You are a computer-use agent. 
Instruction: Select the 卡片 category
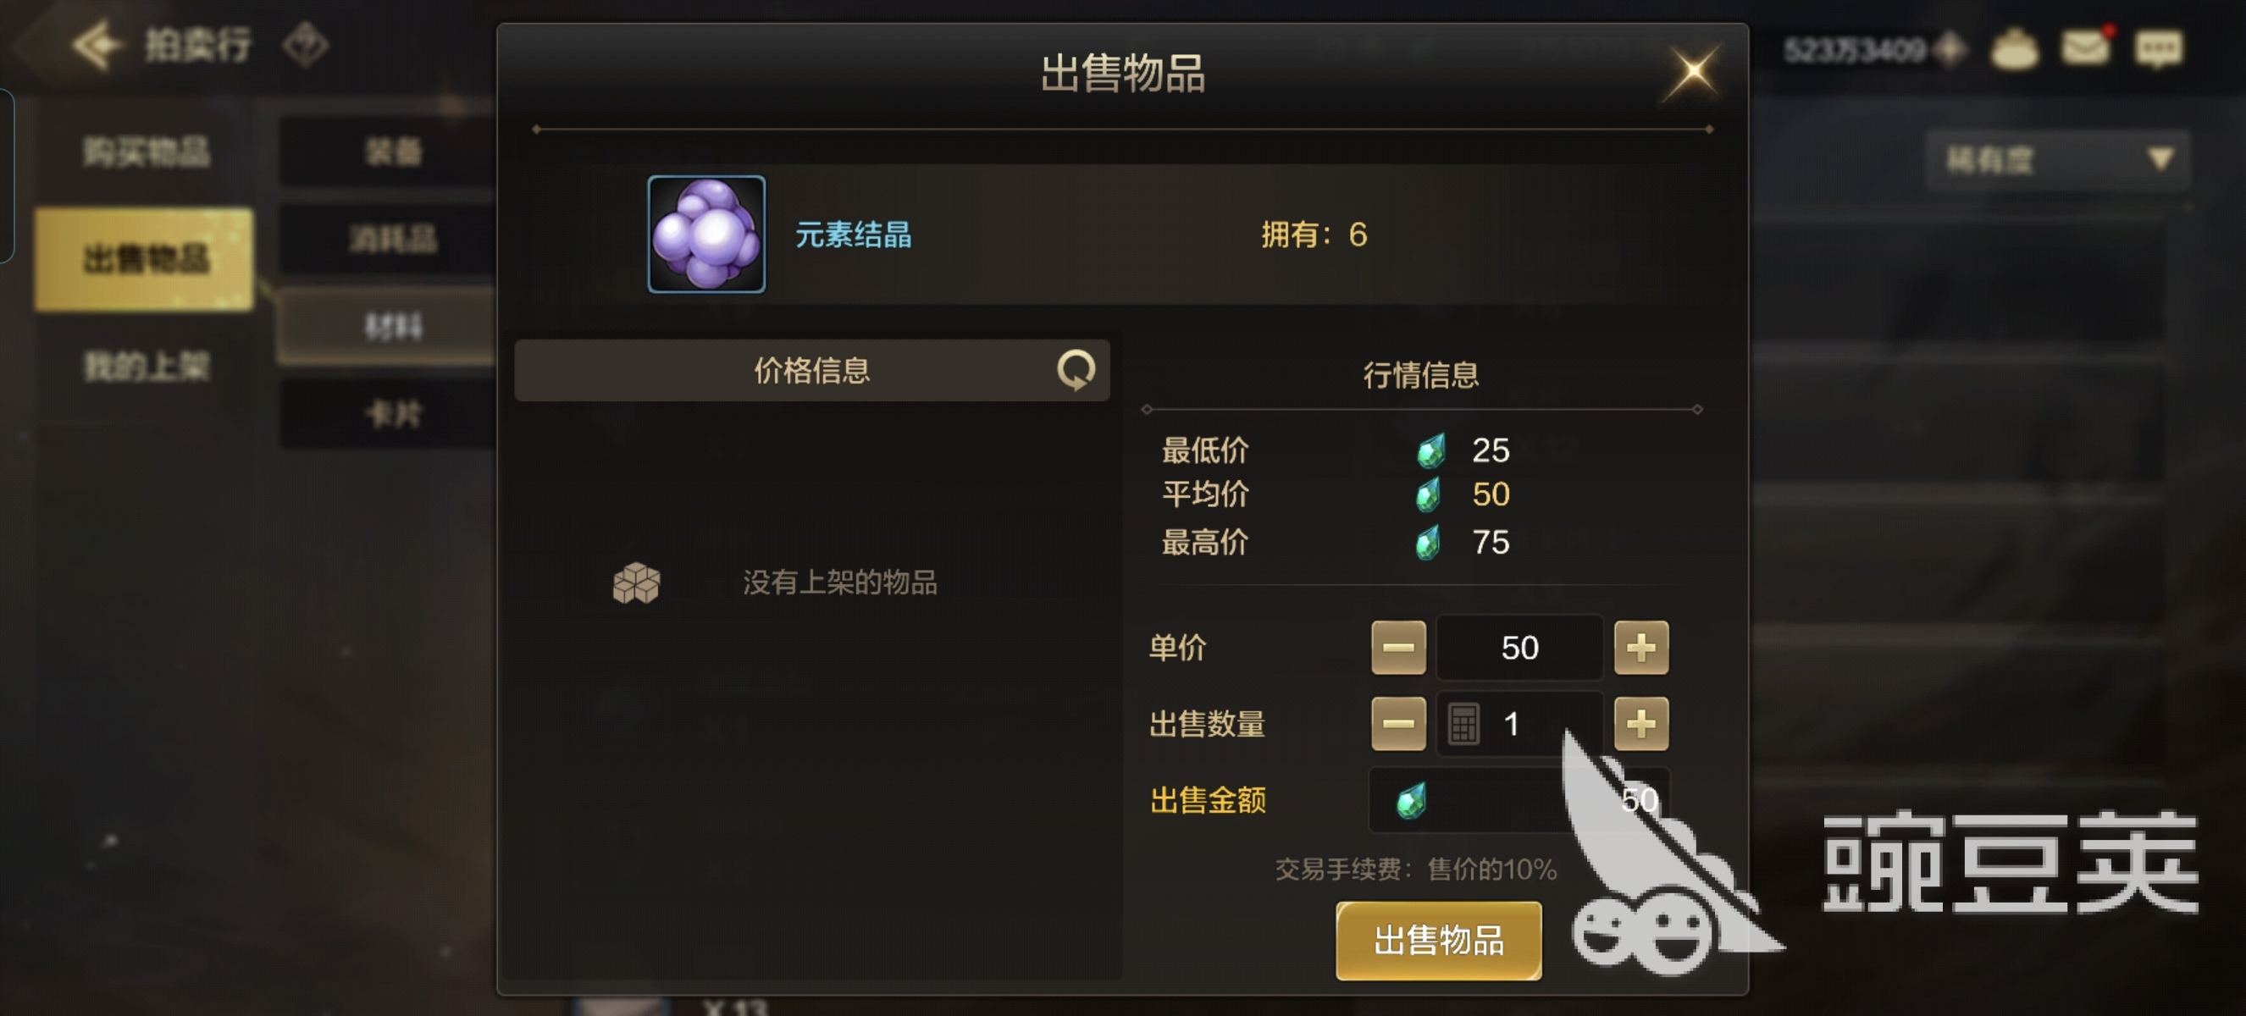point(392,414)
